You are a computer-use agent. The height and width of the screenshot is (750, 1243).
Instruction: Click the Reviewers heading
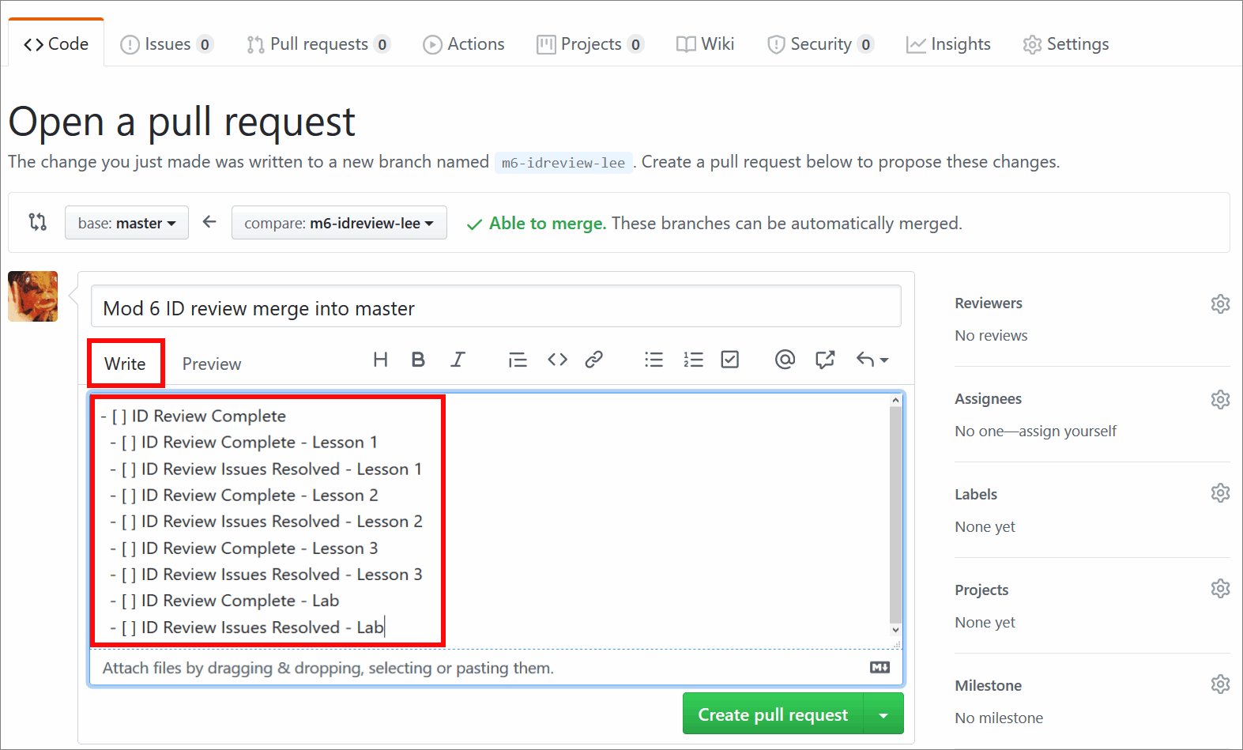989,303
